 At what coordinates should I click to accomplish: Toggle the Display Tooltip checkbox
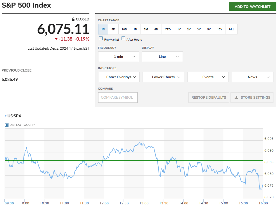(x=7, y=125)
